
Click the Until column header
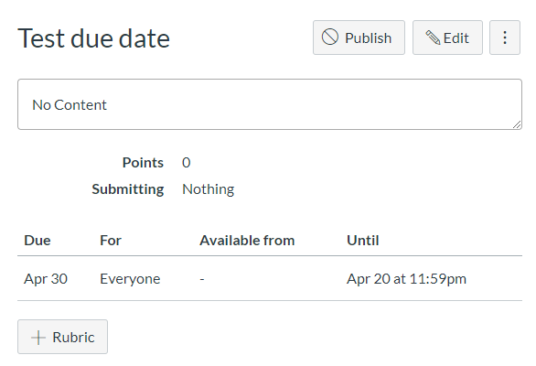pyautogui.click(x=363, y=241)
